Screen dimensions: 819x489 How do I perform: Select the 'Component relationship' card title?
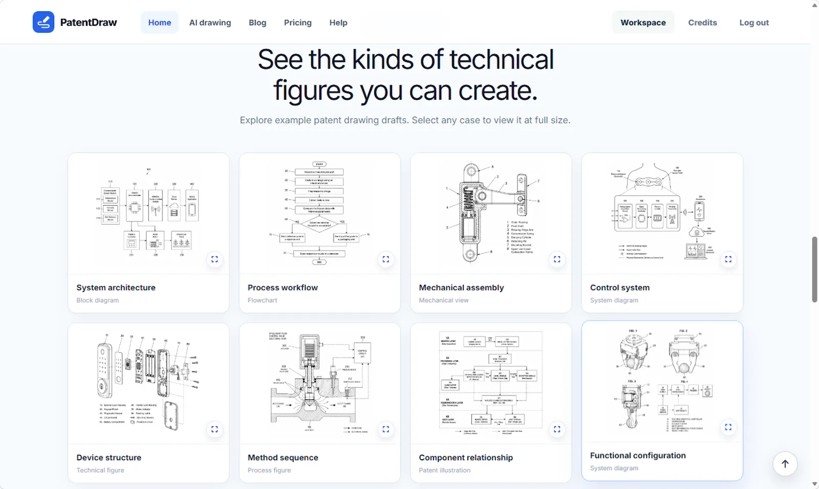(x=466, y=457)
